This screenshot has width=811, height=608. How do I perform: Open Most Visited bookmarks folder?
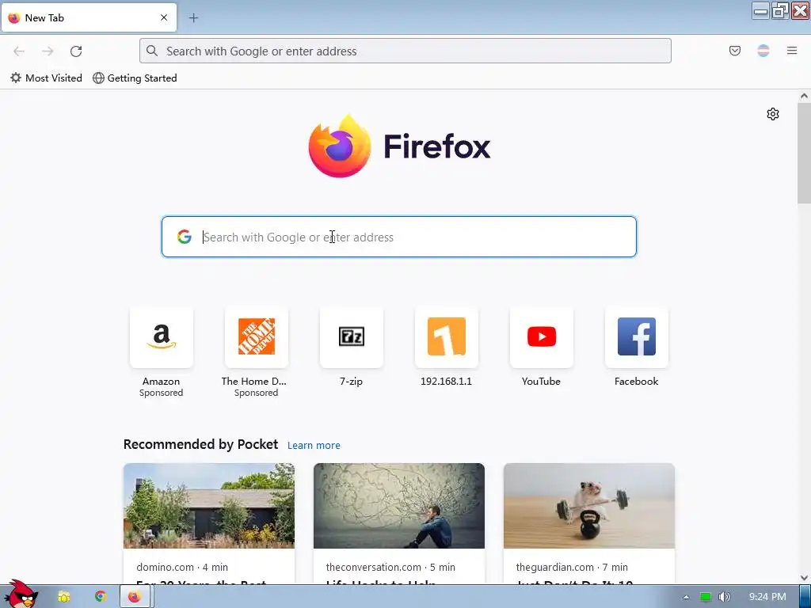47,78
